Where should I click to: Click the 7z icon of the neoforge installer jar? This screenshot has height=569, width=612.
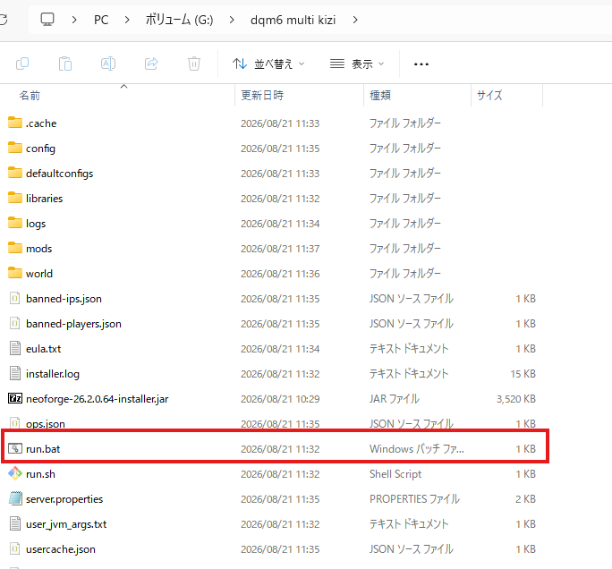15,398
